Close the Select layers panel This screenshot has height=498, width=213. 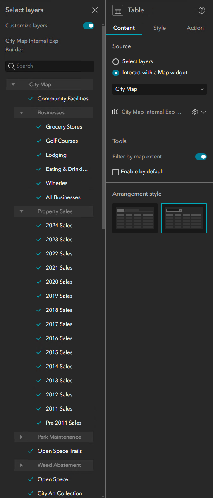click(95, 10)
